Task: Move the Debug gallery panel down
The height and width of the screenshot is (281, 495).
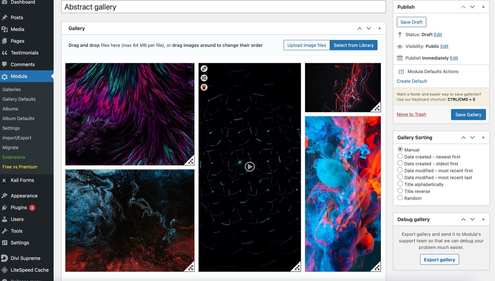Action: click(472, 219)
